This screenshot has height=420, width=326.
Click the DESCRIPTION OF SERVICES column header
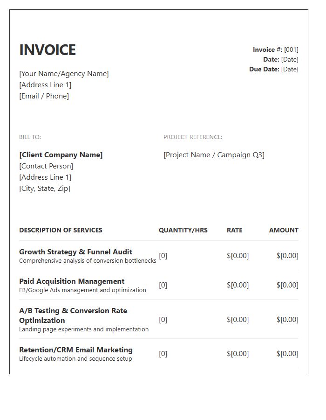point(61,230)
